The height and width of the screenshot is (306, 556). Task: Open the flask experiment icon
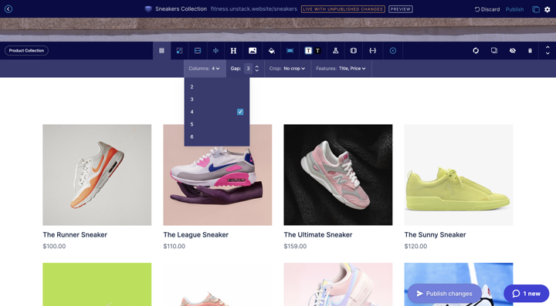tap(335, 51)
